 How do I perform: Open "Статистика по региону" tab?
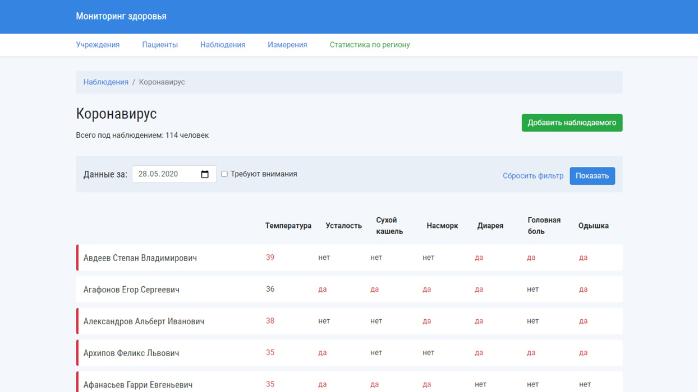(x=370, y=45)
